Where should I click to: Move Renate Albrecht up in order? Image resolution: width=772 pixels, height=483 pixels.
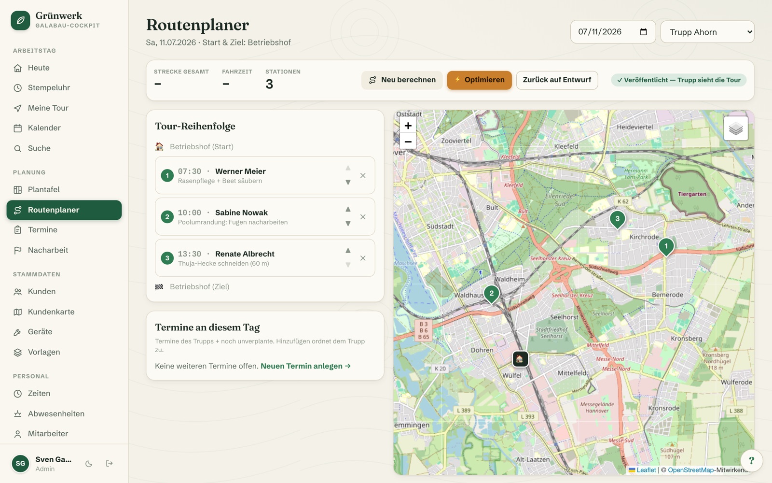(348, 251)
